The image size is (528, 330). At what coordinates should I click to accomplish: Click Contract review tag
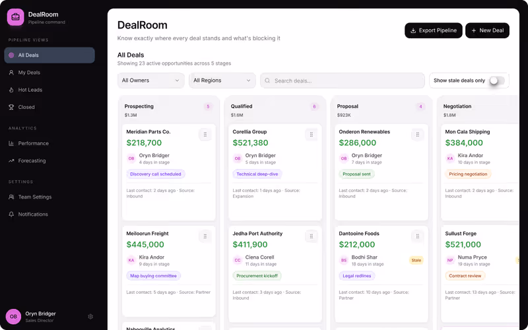465,276
